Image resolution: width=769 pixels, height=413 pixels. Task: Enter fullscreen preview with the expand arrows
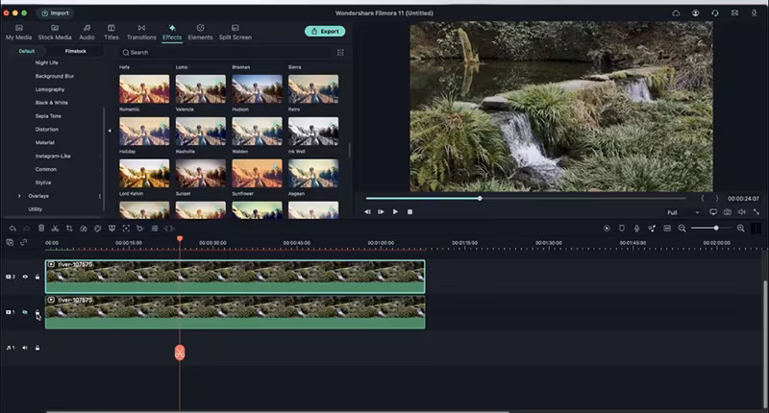tap(757, 212)
